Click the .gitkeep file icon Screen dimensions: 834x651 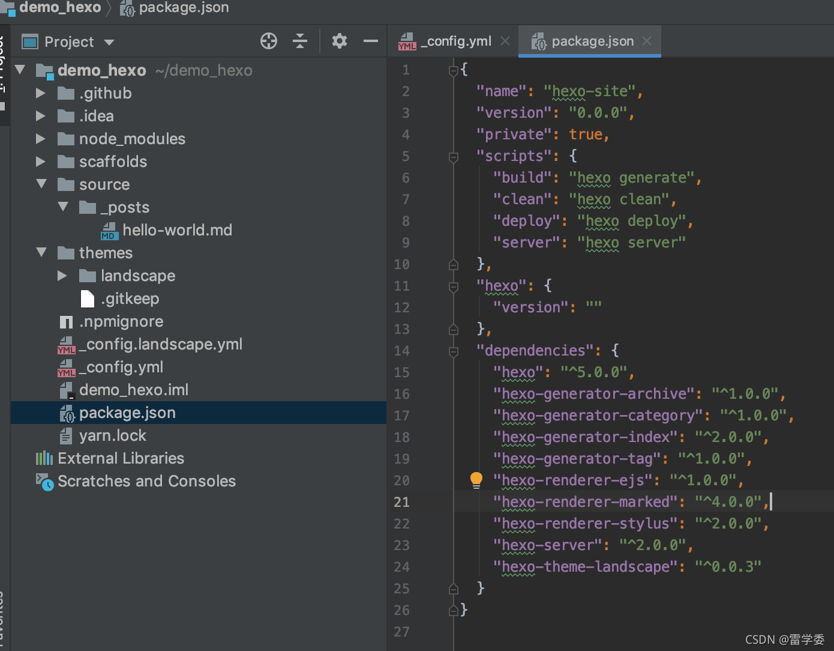point(88,298)
